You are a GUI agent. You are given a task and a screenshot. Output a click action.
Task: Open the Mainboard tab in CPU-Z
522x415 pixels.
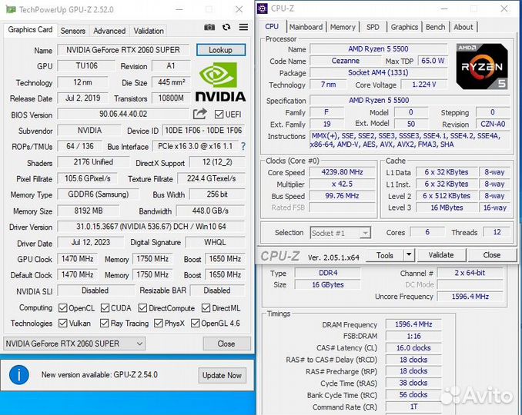(x=306, y=27)
